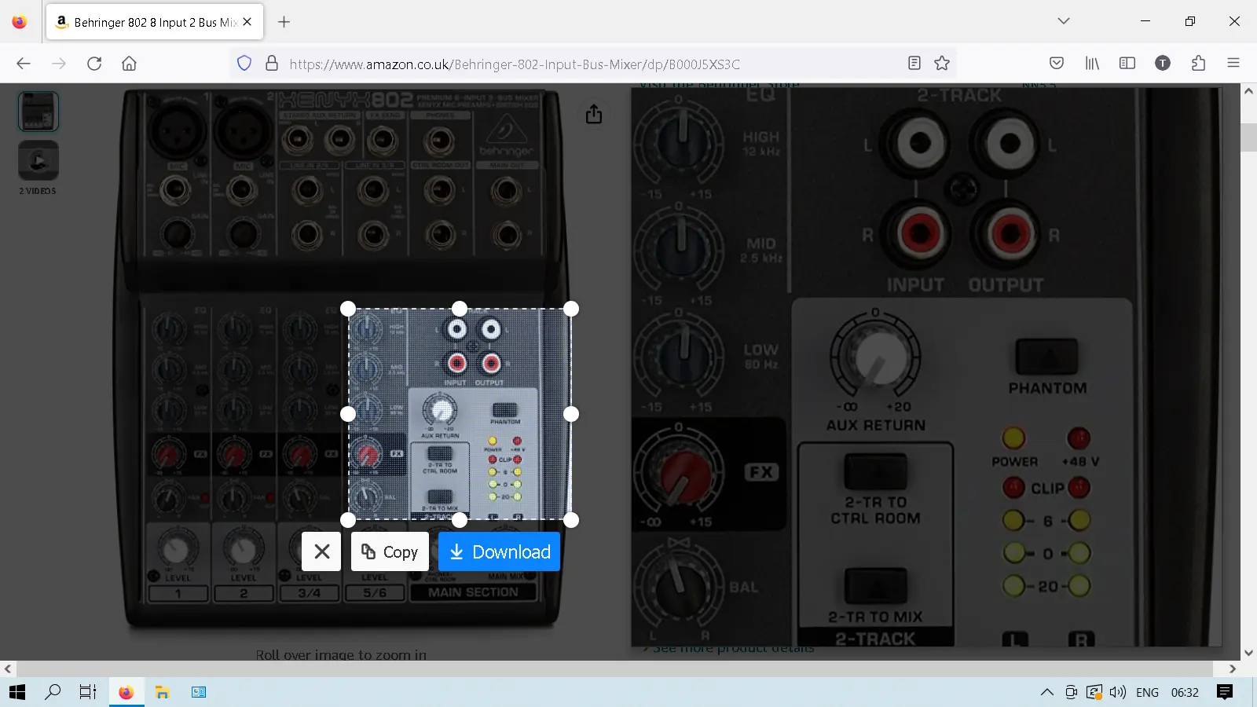Toggle the Firefox sidebar icon
This screenshot has height=707, width=1257.
pos(1127,64)
